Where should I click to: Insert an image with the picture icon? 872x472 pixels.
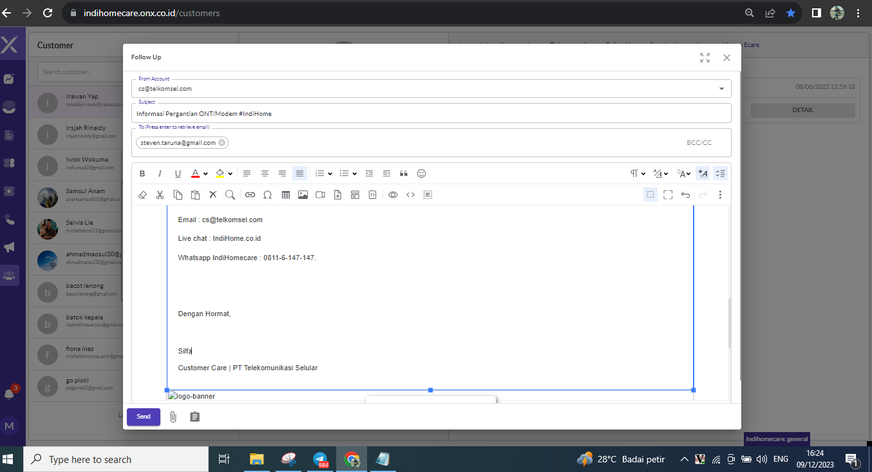click(x=303, y=194)
